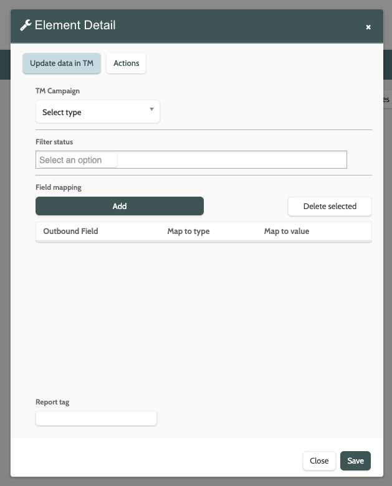
Task: Add a new field mapping row
Action: (120, 206)
